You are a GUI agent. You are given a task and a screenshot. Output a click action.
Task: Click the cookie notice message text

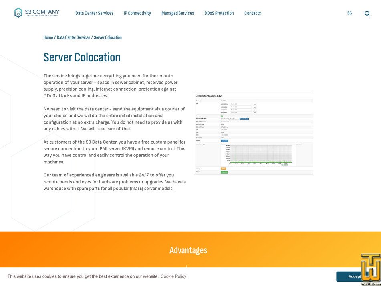click(83, 276)
